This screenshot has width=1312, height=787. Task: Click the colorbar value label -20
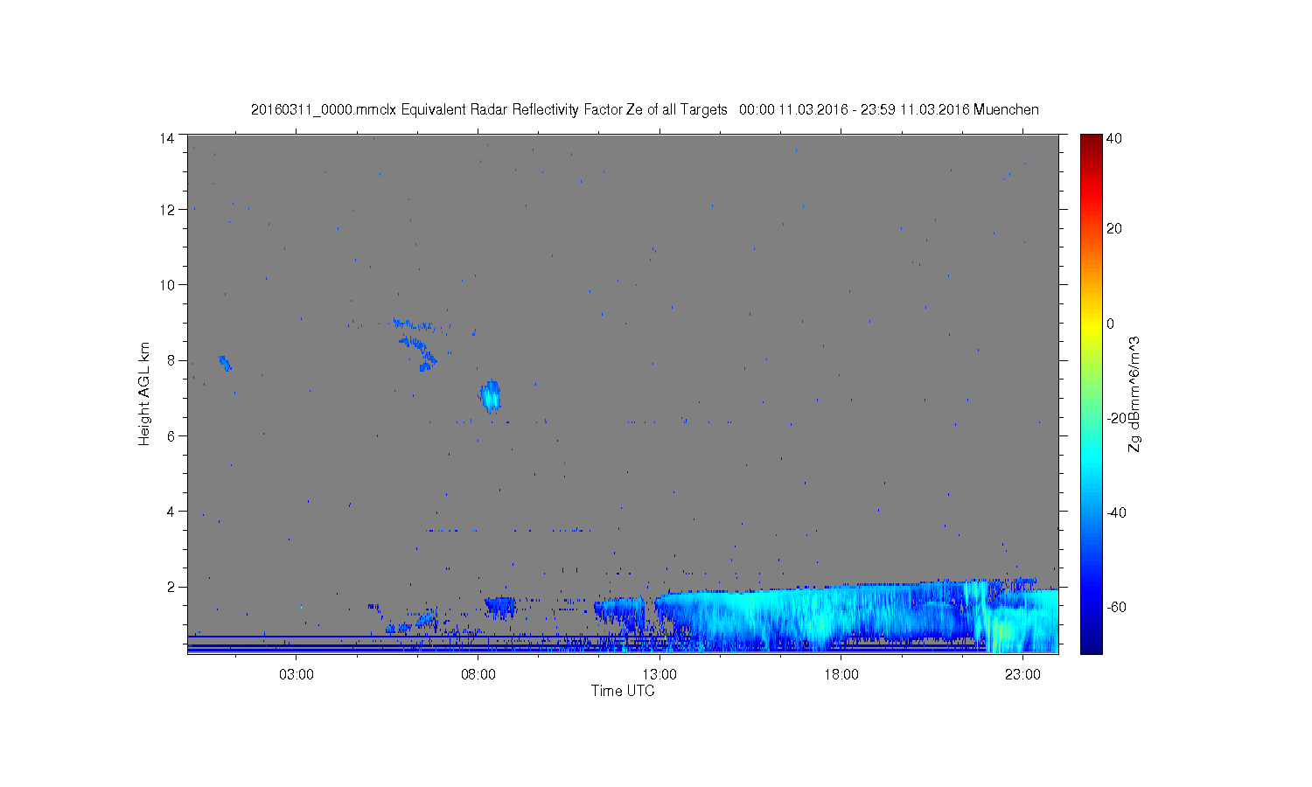coord(1116,418)
